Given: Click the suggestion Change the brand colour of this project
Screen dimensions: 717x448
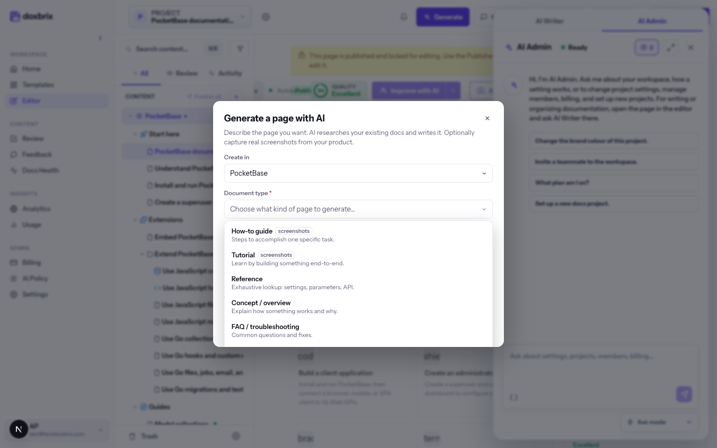Looking at the screenshot, I should (613, 141).
